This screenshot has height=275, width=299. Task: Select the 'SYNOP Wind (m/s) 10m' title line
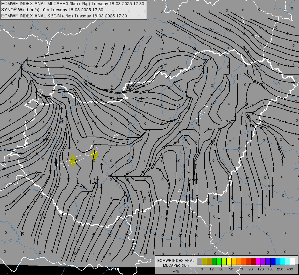[x=52, y=10]
